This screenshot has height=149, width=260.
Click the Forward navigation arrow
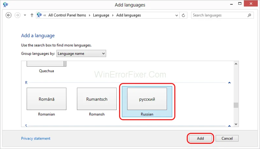(18, 15)
